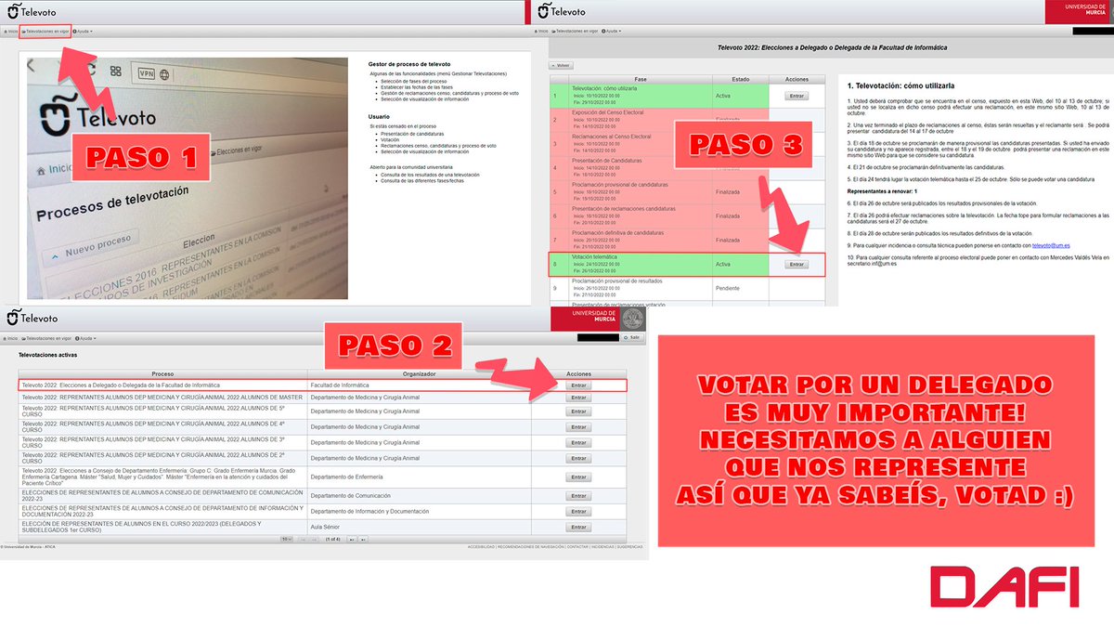1114x627 pixels.
Task: Expand Ayuda dropdown in step 3 panel
Action: click(613, 31)
